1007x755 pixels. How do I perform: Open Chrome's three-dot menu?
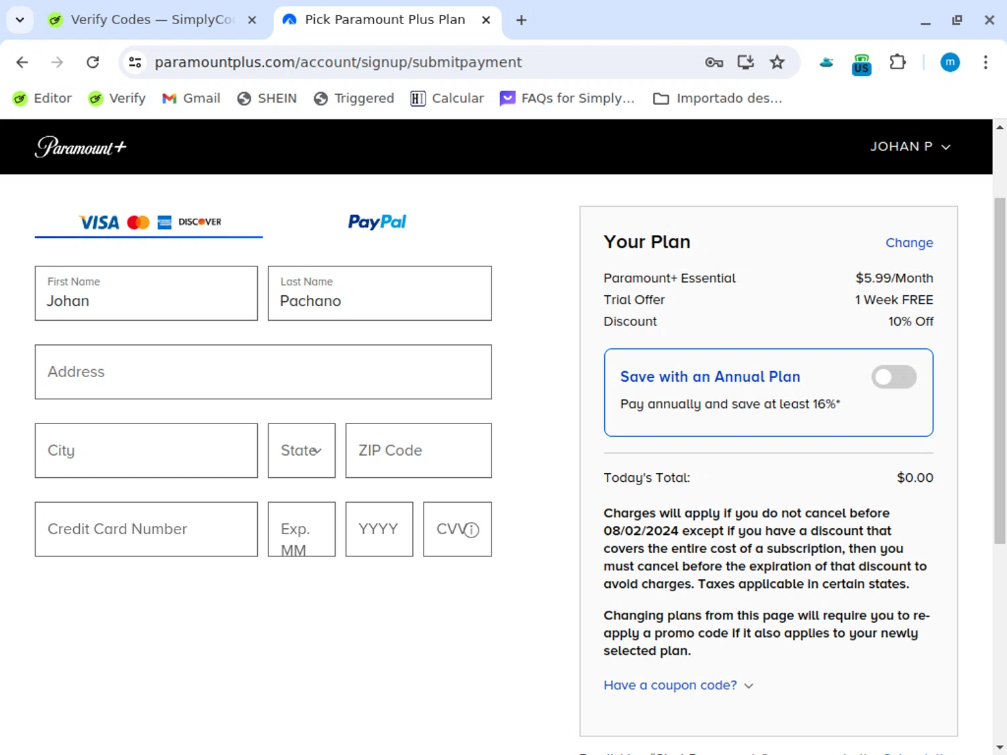click(985, 62)
